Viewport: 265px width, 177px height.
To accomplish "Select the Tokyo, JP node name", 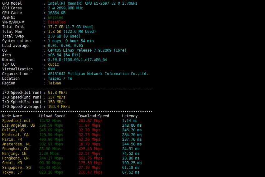I will point(12,172).
